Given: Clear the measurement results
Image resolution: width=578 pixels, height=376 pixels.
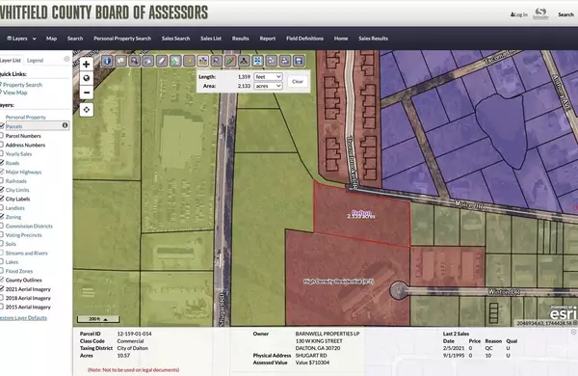Looking at the screenshot, I should [298, 82].
